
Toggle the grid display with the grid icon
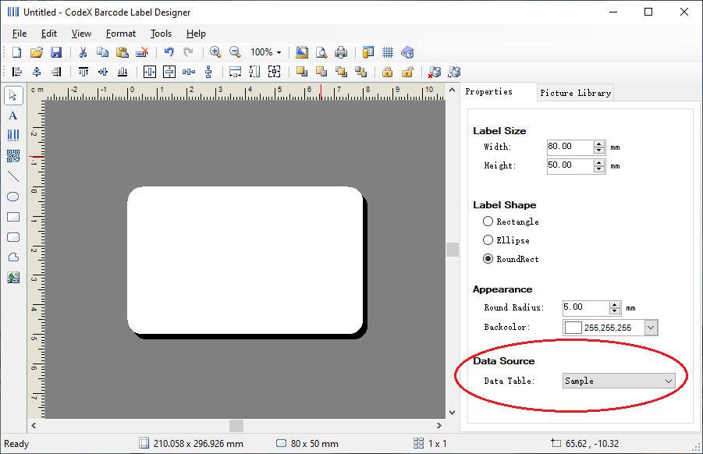tap(388, 52)
